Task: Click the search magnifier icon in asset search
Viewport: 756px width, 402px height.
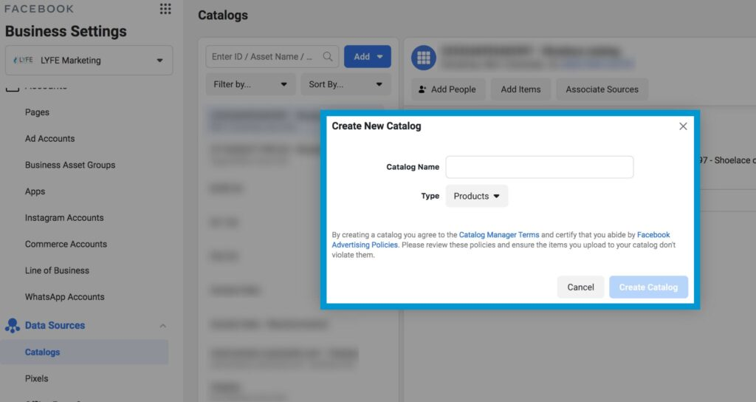Action: [328, 57]
